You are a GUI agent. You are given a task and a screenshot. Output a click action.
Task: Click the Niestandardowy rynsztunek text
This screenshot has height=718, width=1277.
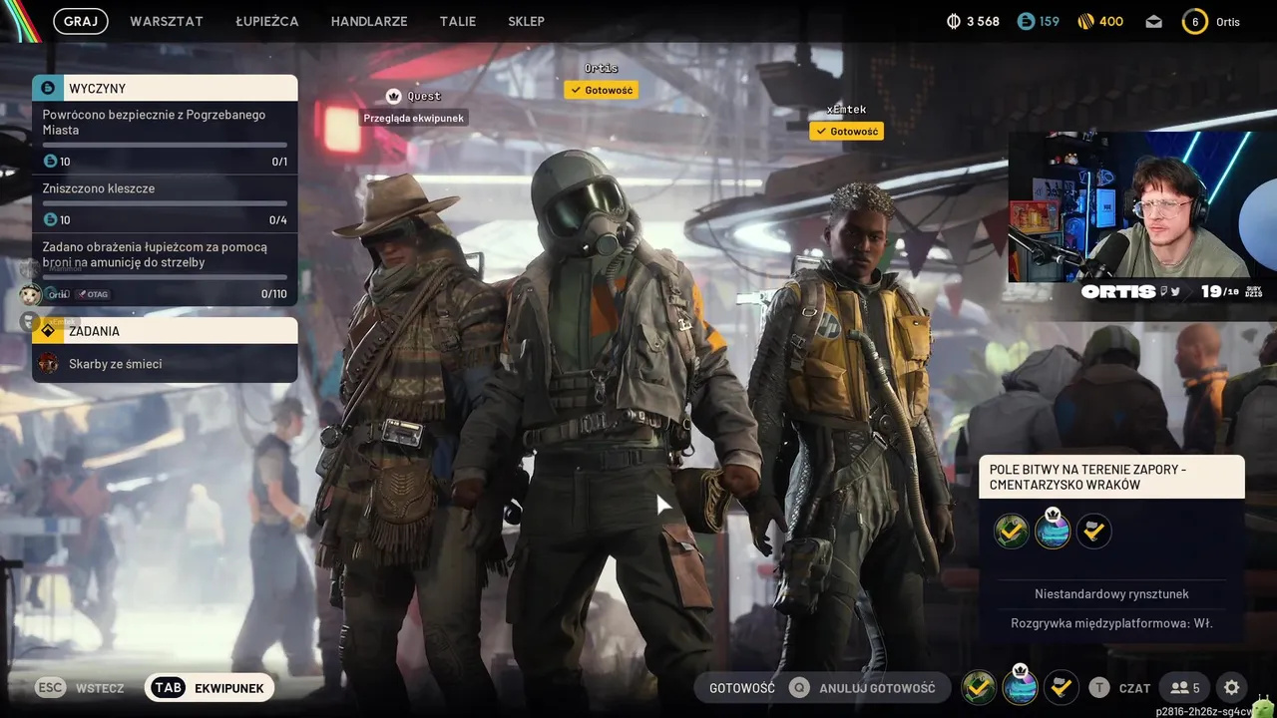click(x=1111, y=593)
